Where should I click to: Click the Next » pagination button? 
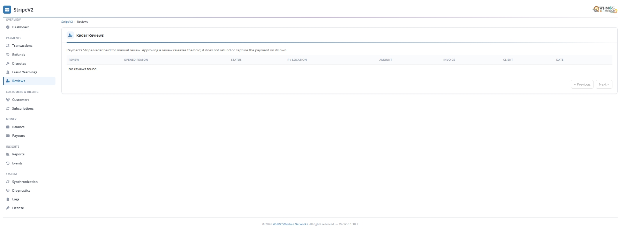(x=604, y=84)
